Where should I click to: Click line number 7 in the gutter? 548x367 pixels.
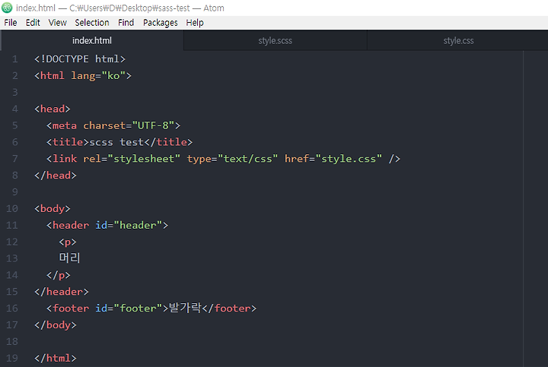[x=14, y=159]
